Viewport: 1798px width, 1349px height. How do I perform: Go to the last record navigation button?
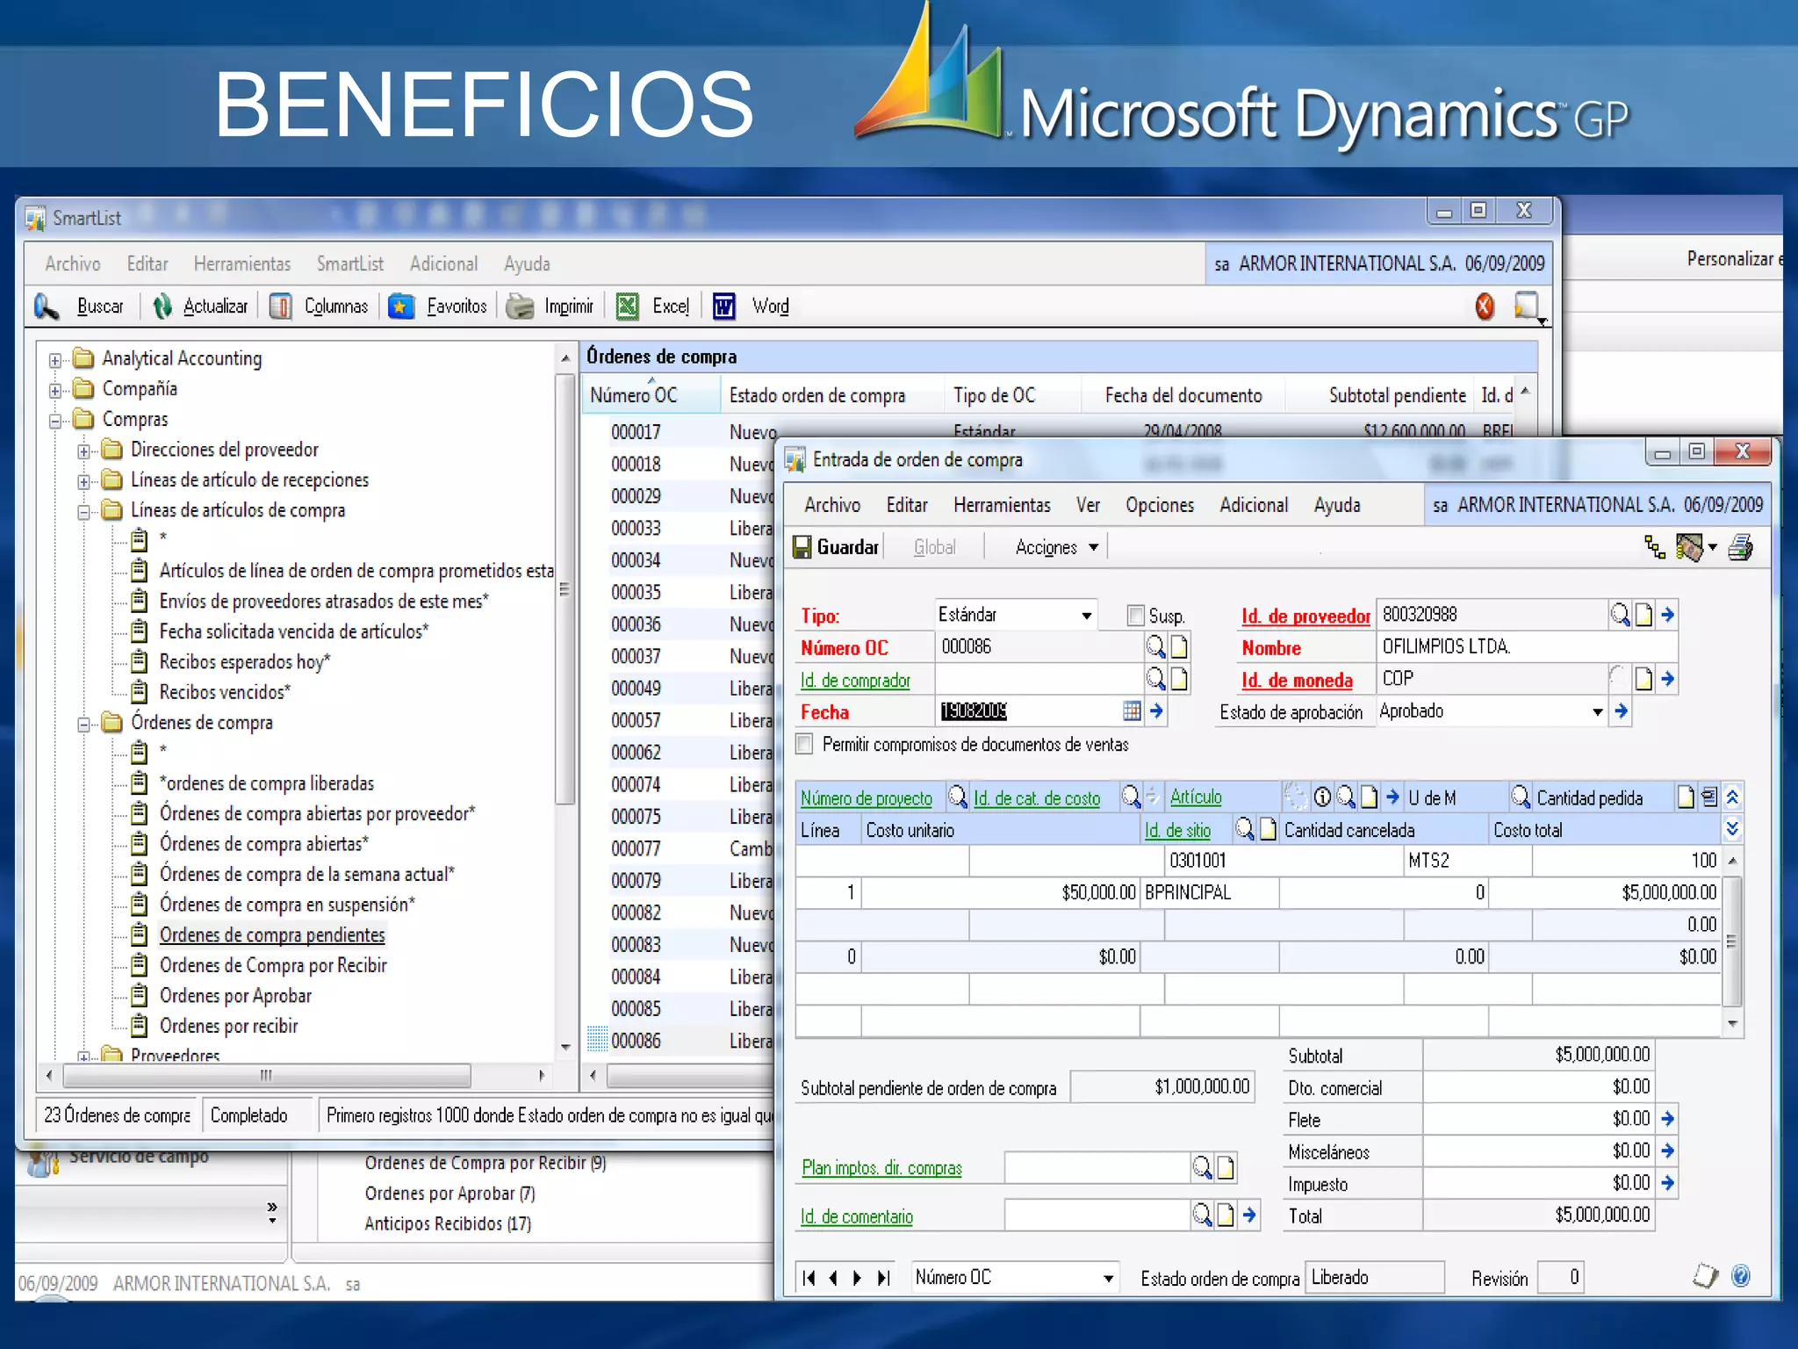pos(884,1278)
